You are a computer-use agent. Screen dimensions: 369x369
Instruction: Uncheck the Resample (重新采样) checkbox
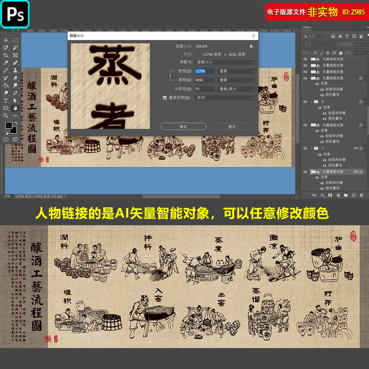click(165, 98)
